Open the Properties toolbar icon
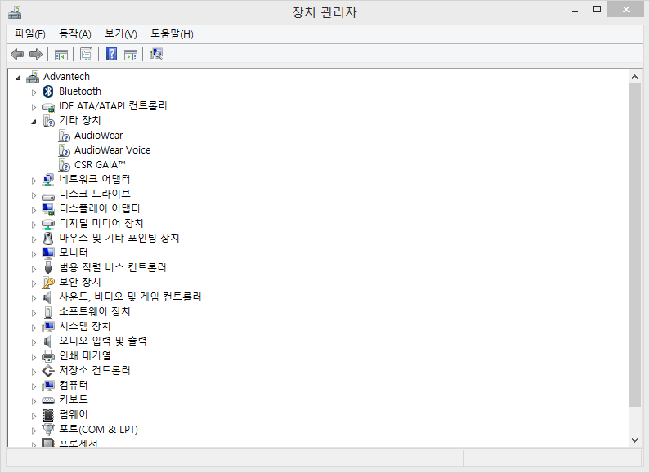The width and height of the screenshot is (650, 473). [x=86, y=54]
